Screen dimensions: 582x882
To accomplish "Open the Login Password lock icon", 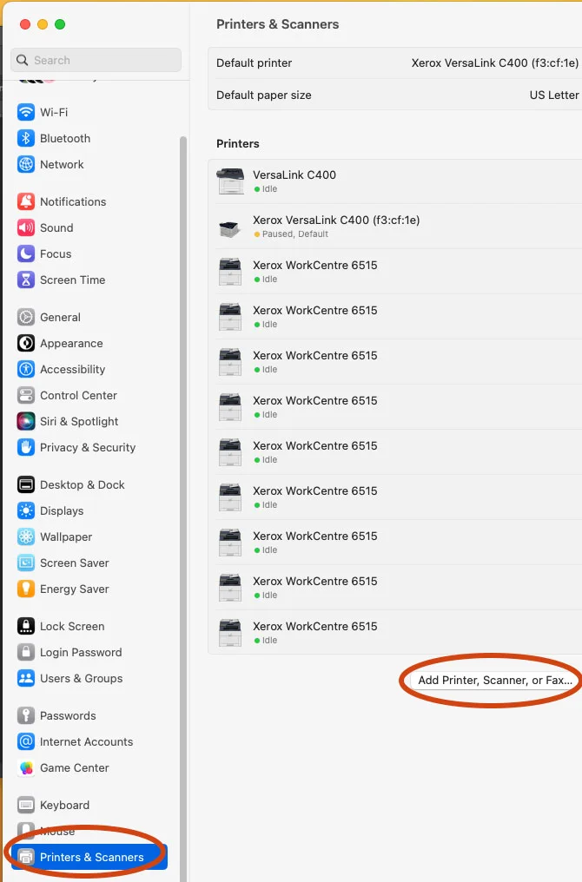I will pyautogui.click(x=26, y=653).
